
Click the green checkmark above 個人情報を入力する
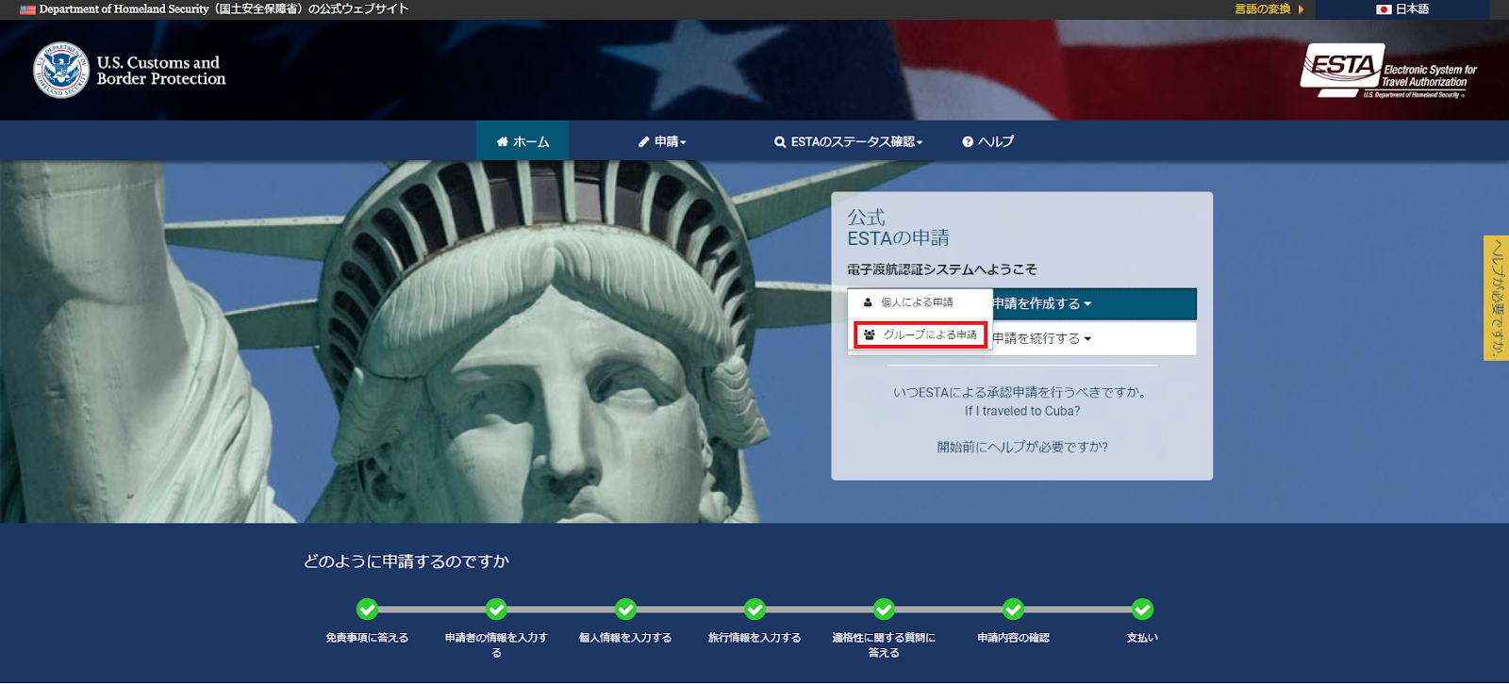click(625, 610)
